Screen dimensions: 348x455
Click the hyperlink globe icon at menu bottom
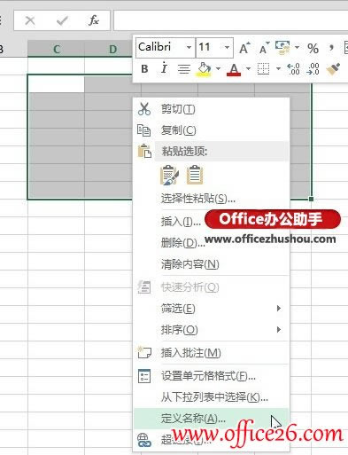(144, 440)
